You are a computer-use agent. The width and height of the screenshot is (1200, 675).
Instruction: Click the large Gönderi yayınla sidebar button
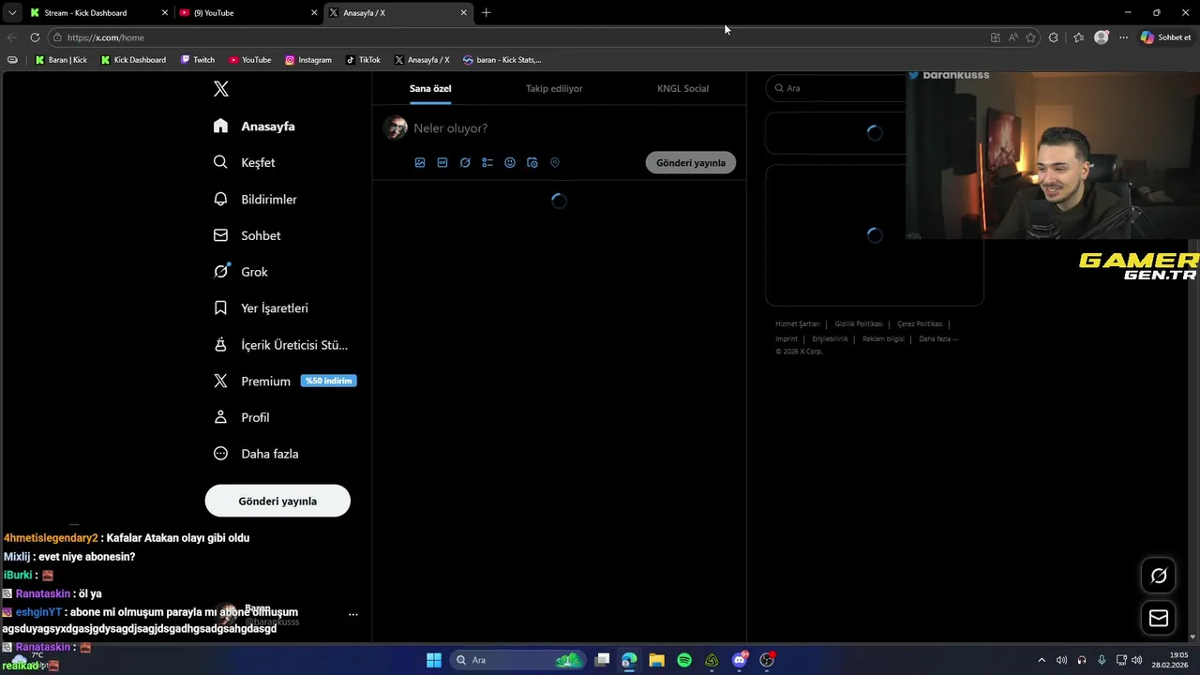[x=277, y=501]
